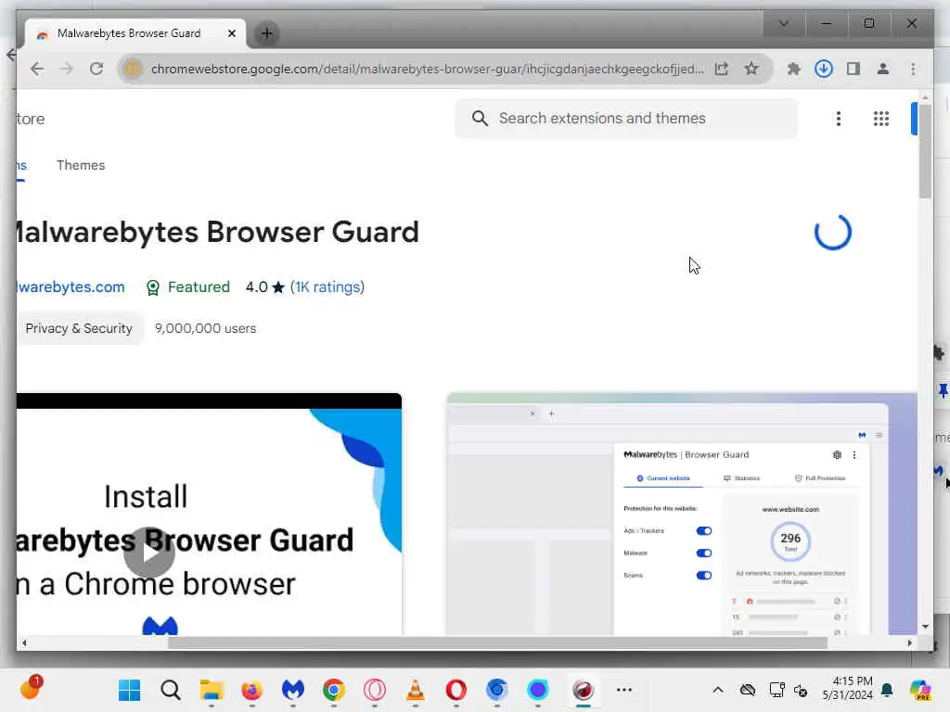Click the scroll left arrow at bottom
This screenshot has width=950, height=712.
click(23, 643)
